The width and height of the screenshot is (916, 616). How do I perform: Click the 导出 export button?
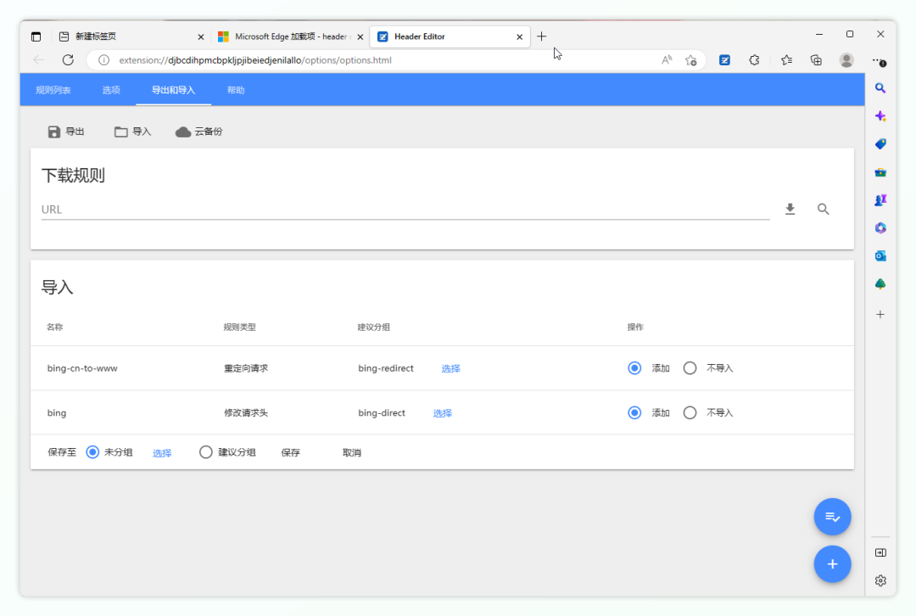pyautogui.click(x=66, y=132)
